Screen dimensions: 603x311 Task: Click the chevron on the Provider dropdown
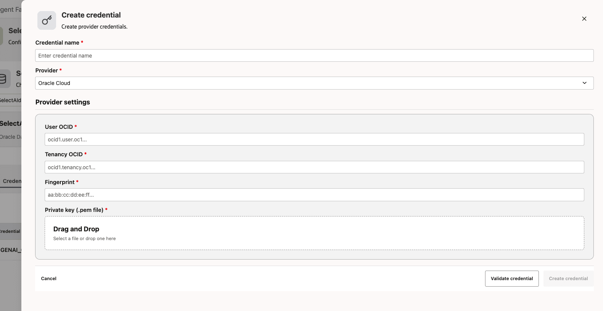(584, 83)
